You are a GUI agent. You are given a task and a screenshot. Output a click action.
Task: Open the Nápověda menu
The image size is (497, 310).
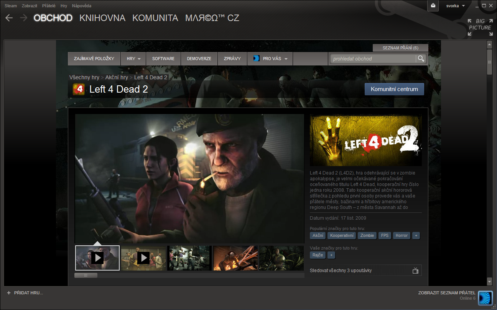[82, 6]
